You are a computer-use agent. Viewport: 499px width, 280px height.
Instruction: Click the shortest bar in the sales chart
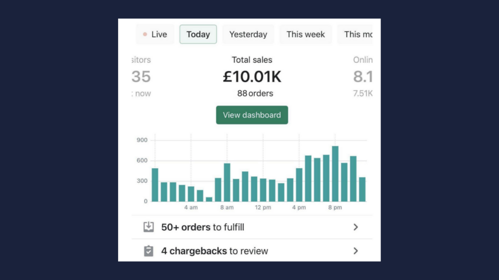point(209,199)
